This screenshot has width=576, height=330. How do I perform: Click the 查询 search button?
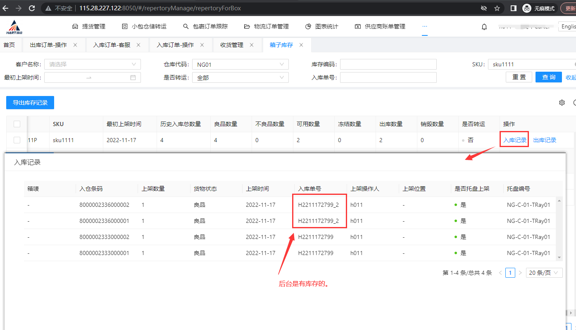coord(548,77)
